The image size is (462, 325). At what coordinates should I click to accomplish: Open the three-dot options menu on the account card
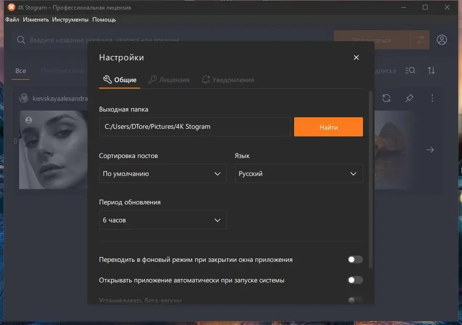[x=432, y=98]
